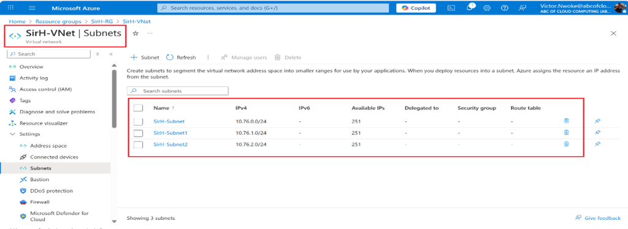Viewport: 628px width, 229px height.
Task: Click the Copilot button
Action: point(416,8)
